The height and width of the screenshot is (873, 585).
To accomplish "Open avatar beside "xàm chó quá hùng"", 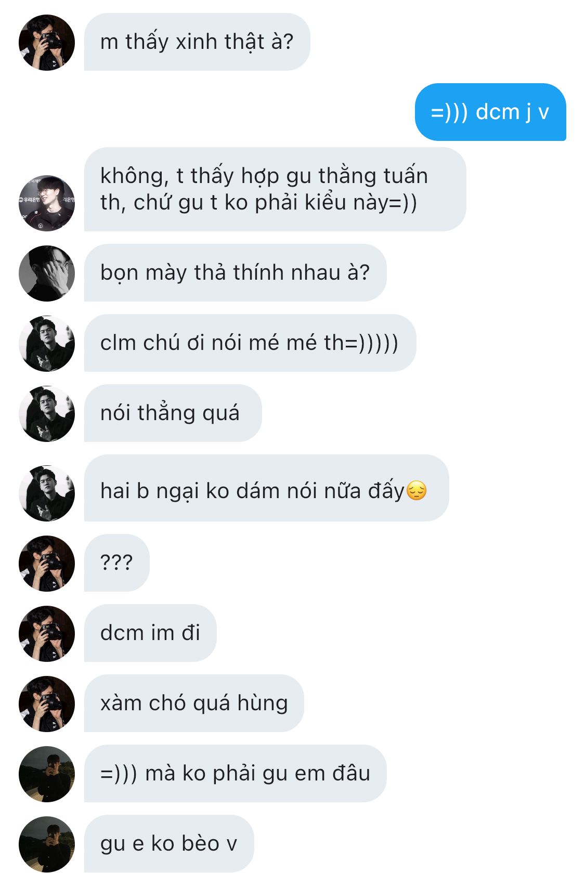I will coord(47,704).
